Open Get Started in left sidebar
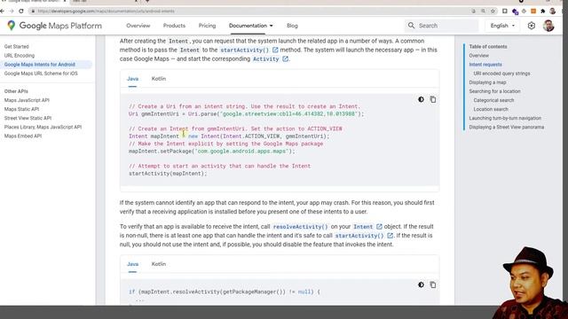 coord(16,47)
